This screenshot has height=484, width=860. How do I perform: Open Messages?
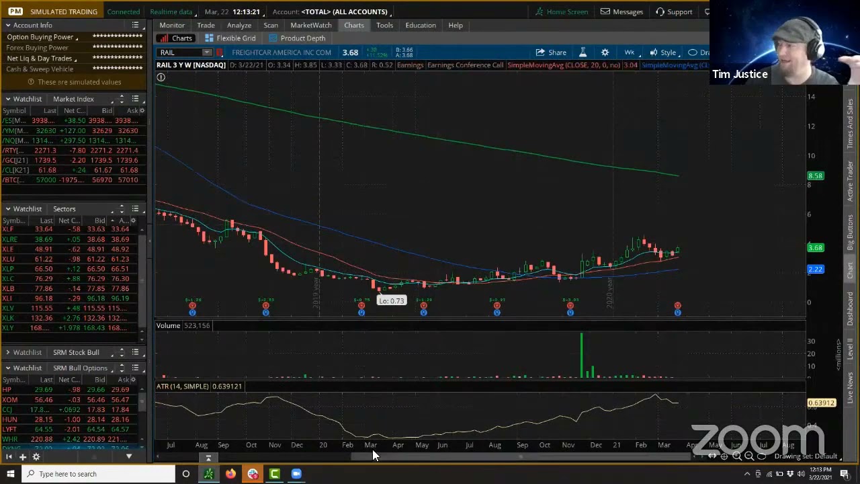(x=622, y=11)
